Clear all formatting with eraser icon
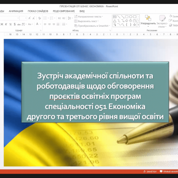Viewport: 178px width, 178px height. [x=40, y=18]
